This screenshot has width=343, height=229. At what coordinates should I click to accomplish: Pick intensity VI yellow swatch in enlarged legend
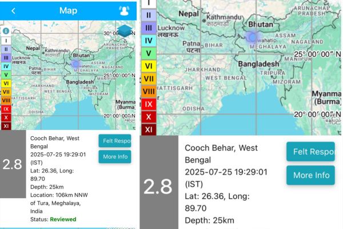coord(149,66)
